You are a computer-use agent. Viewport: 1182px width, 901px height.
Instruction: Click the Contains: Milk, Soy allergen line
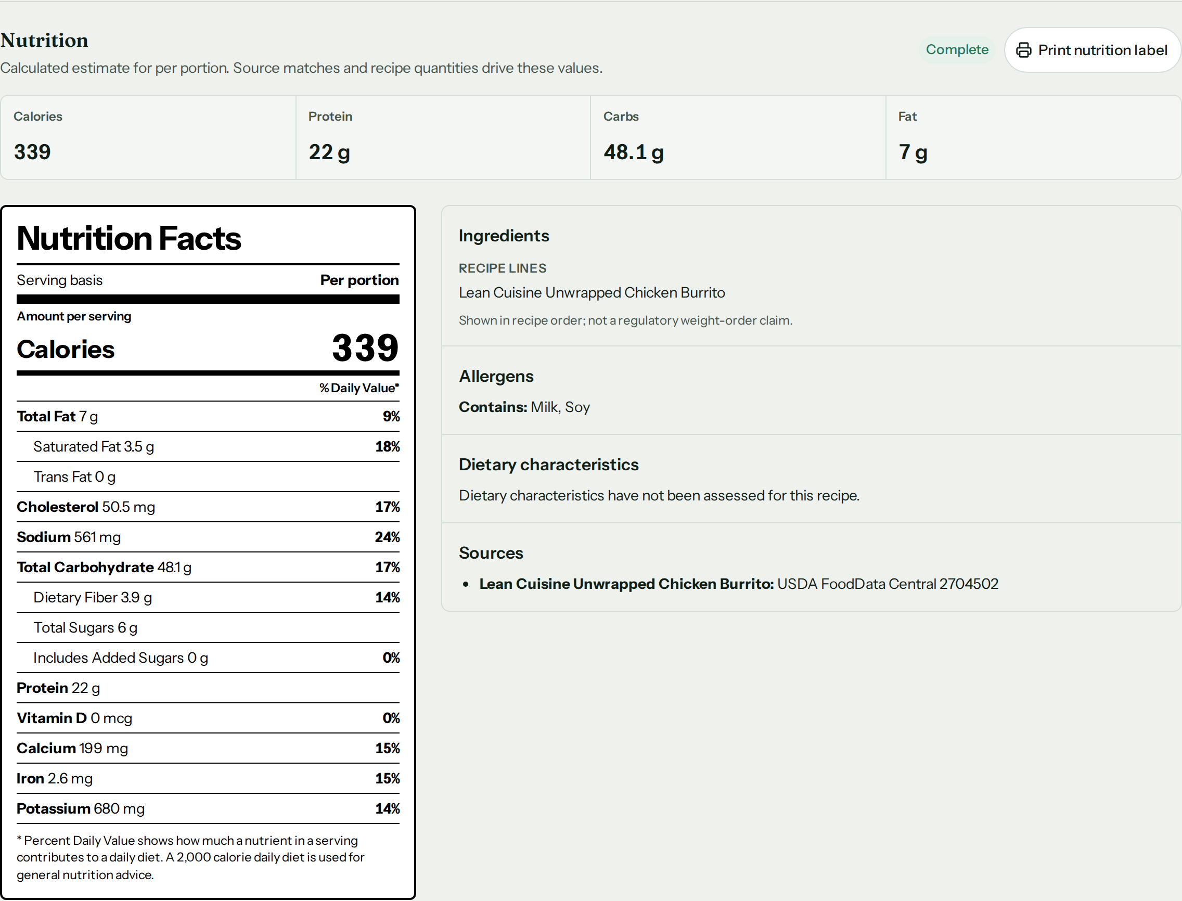[524, 407]
